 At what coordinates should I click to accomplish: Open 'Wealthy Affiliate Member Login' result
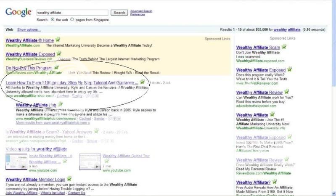click(x=35, y=180)
